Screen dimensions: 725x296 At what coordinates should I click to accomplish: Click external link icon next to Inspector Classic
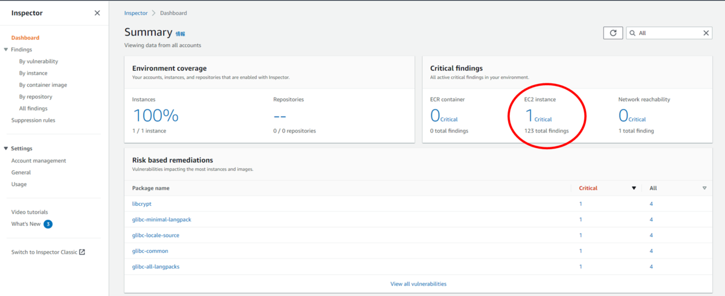[x=82, y=252]
